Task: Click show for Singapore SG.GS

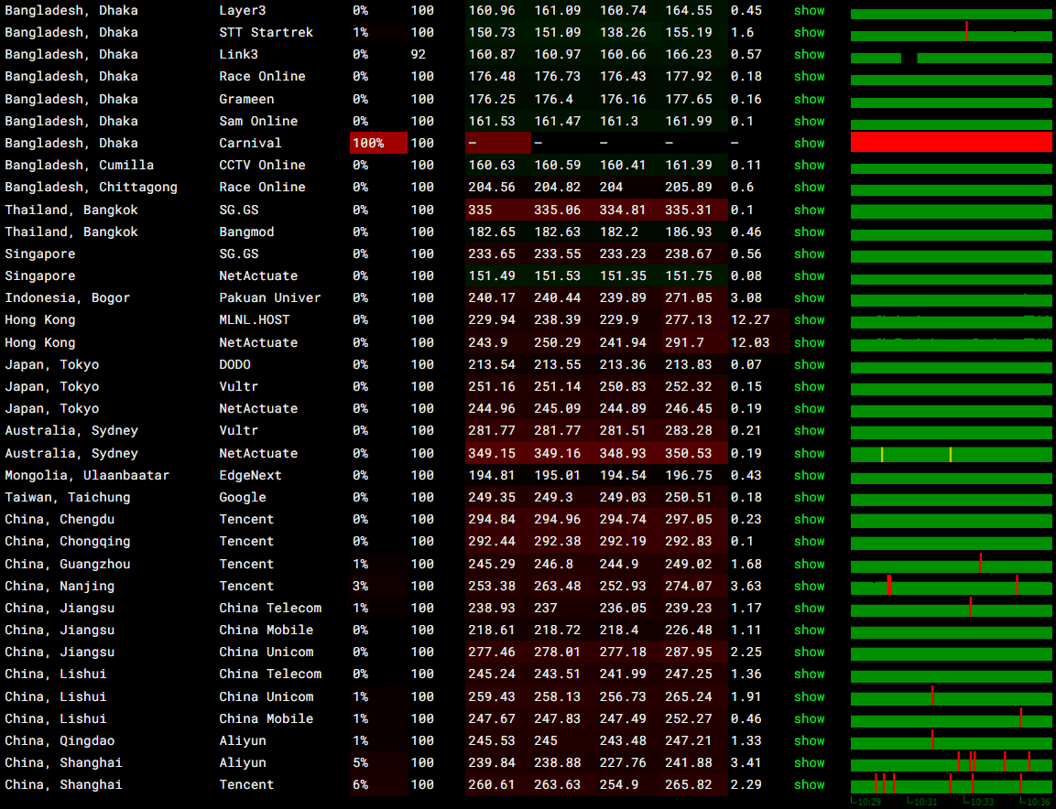Action: (809, 253)
